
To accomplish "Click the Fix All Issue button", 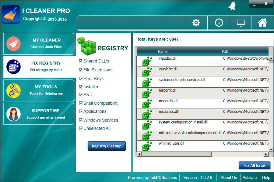I will pyautogui.click(x=254, y=165).
